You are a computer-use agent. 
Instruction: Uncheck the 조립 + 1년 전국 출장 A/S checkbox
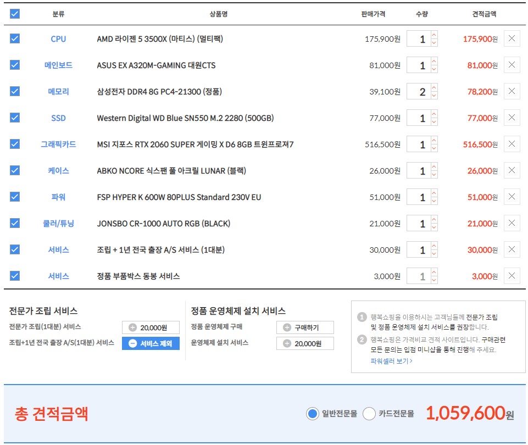click(x=15, y=249)
